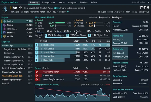Switch to the Damage taken tab

48,3
